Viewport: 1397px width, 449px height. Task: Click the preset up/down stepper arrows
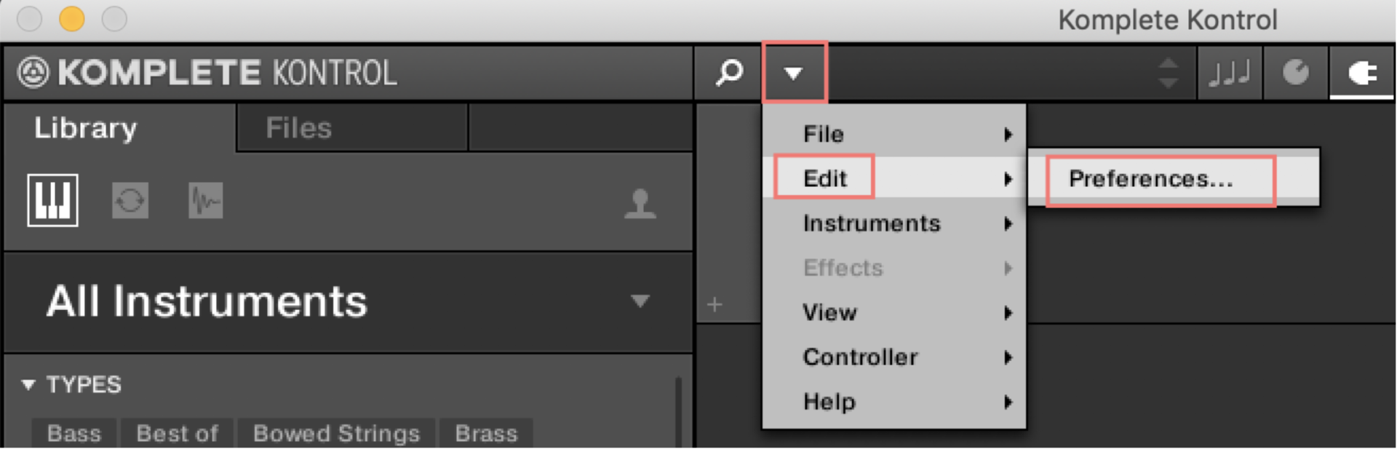[x=1169, y=72]
